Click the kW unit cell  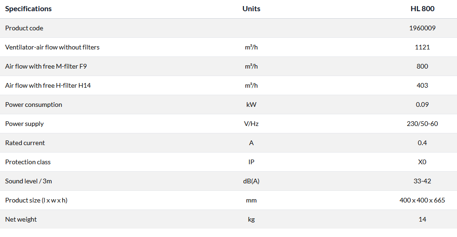pyautogui.click(x=251, y=105)
